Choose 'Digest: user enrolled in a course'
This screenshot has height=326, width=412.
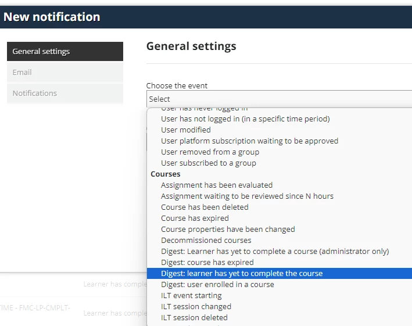point(217,285)
